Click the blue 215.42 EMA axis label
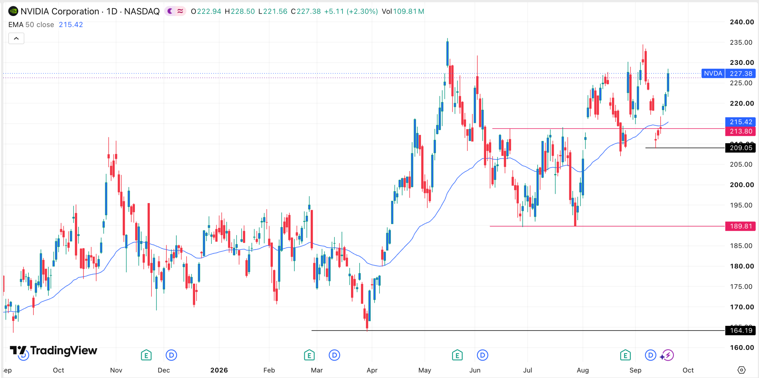The height and width of the screenshot is (378, 759). click(740, 122)
